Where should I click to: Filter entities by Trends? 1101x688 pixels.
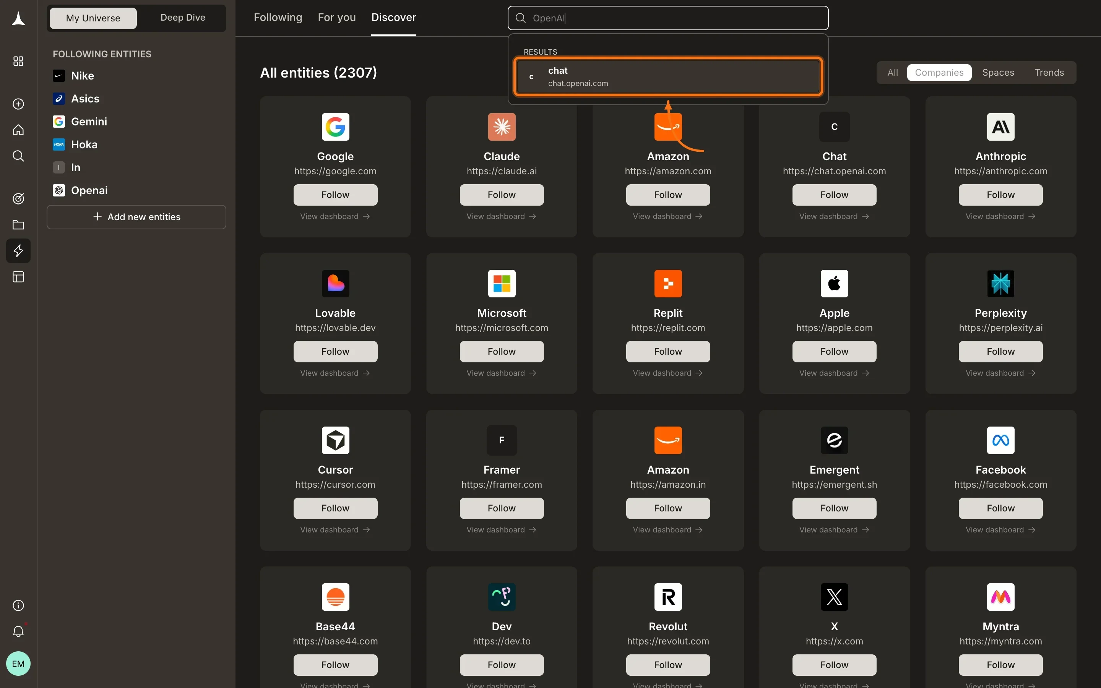click(1049, 72)
